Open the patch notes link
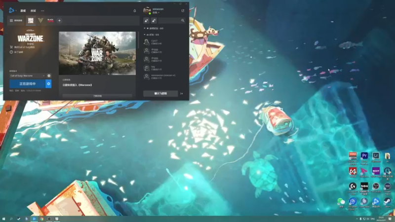Image resolution: width=395 pixels, height=222 pixels. point(16,52)
